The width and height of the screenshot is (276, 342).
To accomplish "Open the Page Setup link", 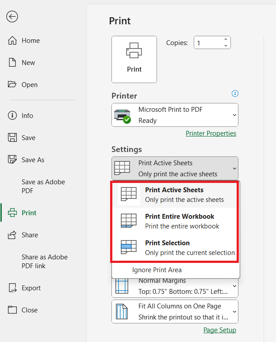I will click(220, 330).
